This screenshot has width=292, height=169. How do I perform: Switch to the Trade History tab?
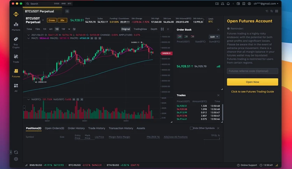(x=97, y=128)
